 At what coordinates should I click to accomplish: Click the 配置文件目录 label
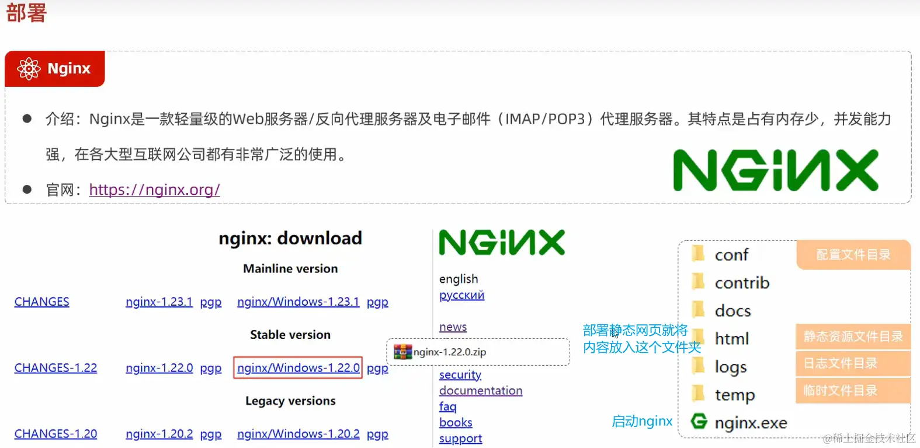click(x=853, y=254)
